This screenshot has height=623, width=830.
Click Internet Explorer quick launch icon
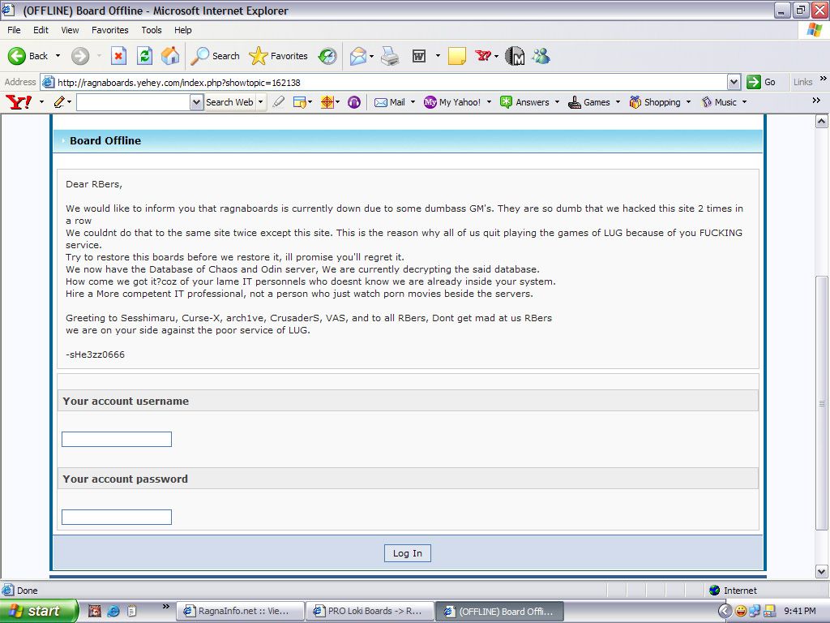tap(113, 611)
